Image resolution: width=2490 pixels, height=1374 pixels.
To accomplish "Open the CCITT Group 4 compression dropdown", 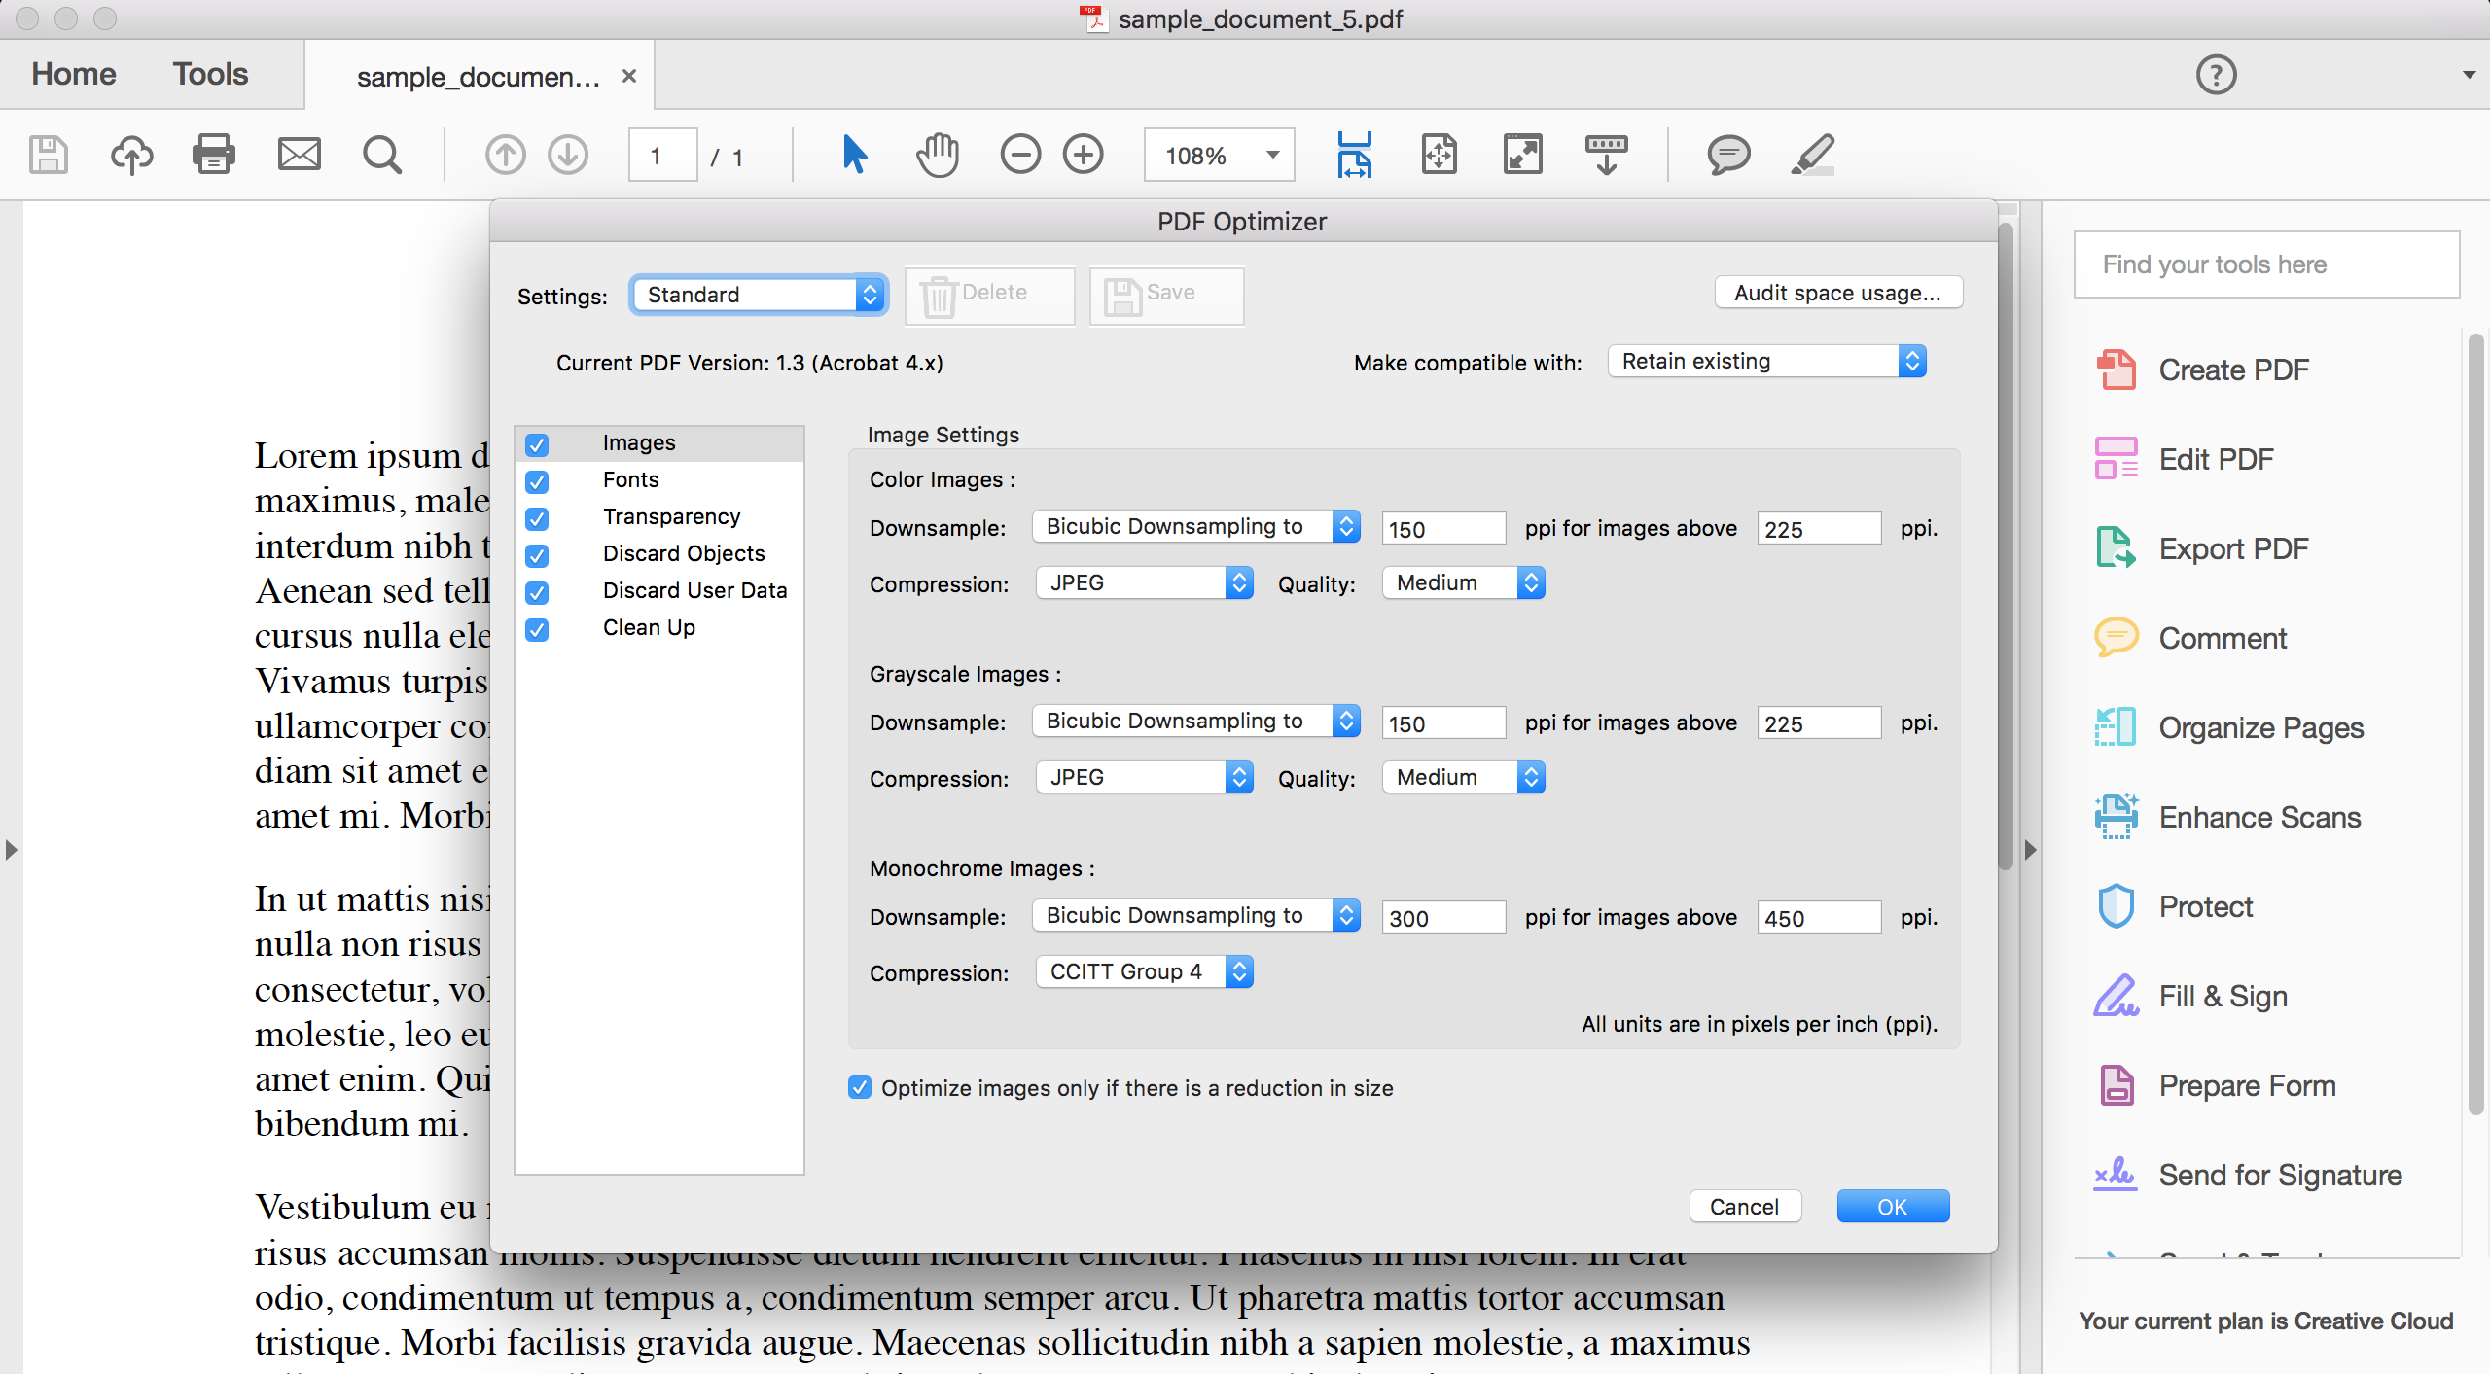I will tap(1143, 970).
